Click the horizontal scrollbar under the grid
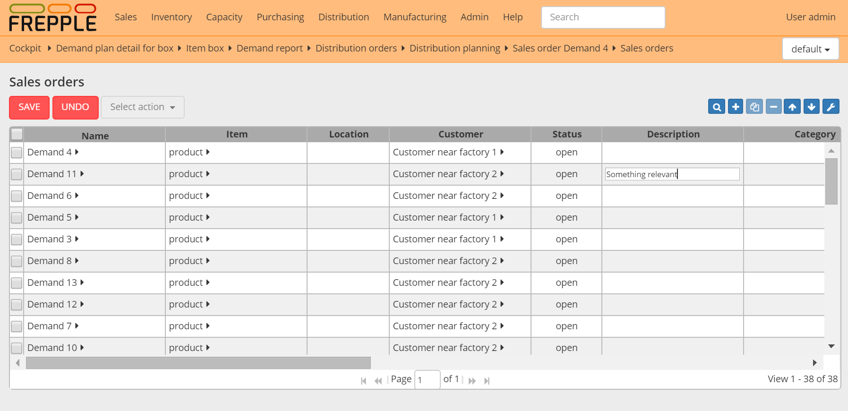This screenshot has width=848, height=411. coord(198,363)
